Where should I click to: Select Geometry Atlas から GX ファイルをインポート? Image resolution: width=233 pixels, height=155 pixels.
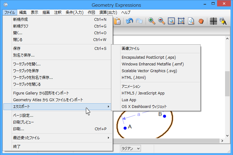pyautogui.click(x=57, y=100)
